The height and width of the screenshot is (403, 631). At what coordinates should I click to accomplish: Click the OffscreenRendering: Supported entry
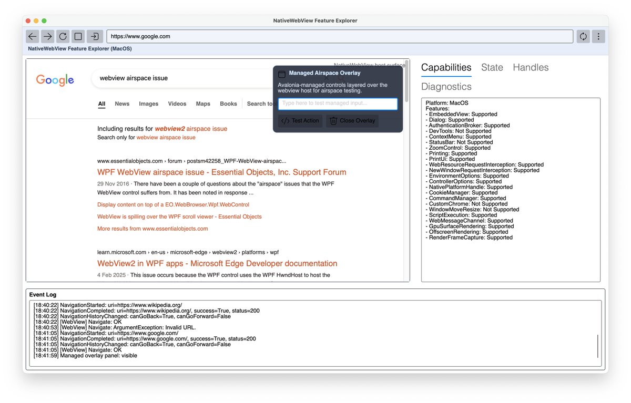tap(467, 232)
